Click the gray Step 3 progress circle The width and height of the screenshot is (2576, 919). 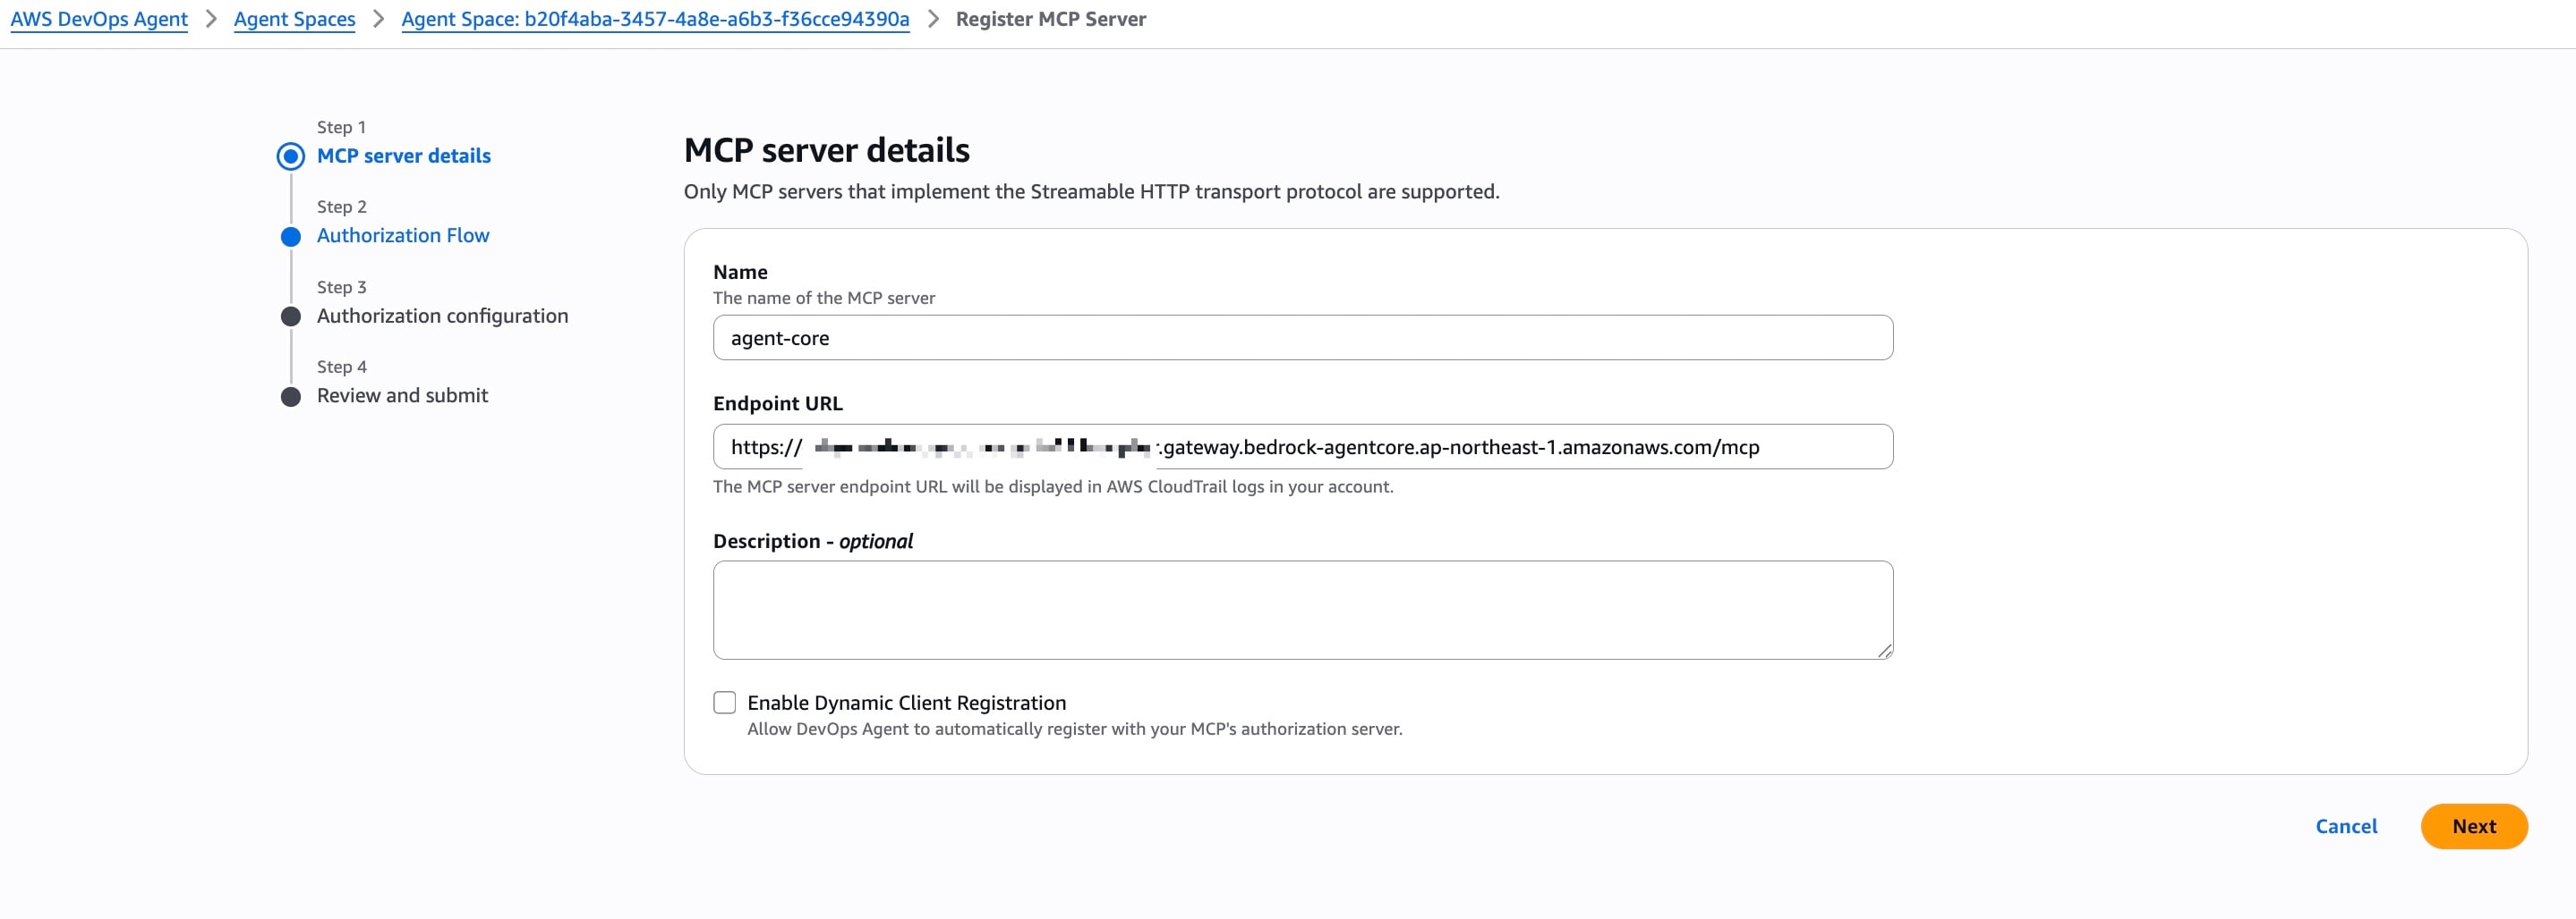(x=291, y=316)
